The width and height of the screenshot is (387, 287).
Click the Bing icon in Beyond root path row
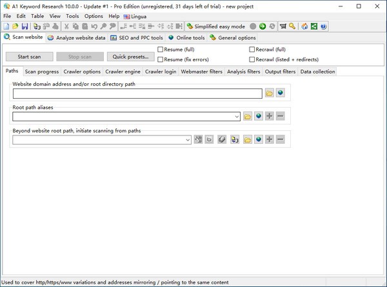click(x=209, y=139)
